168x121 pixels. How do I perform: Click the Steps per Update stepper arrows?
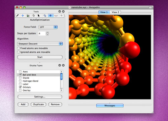48,34
